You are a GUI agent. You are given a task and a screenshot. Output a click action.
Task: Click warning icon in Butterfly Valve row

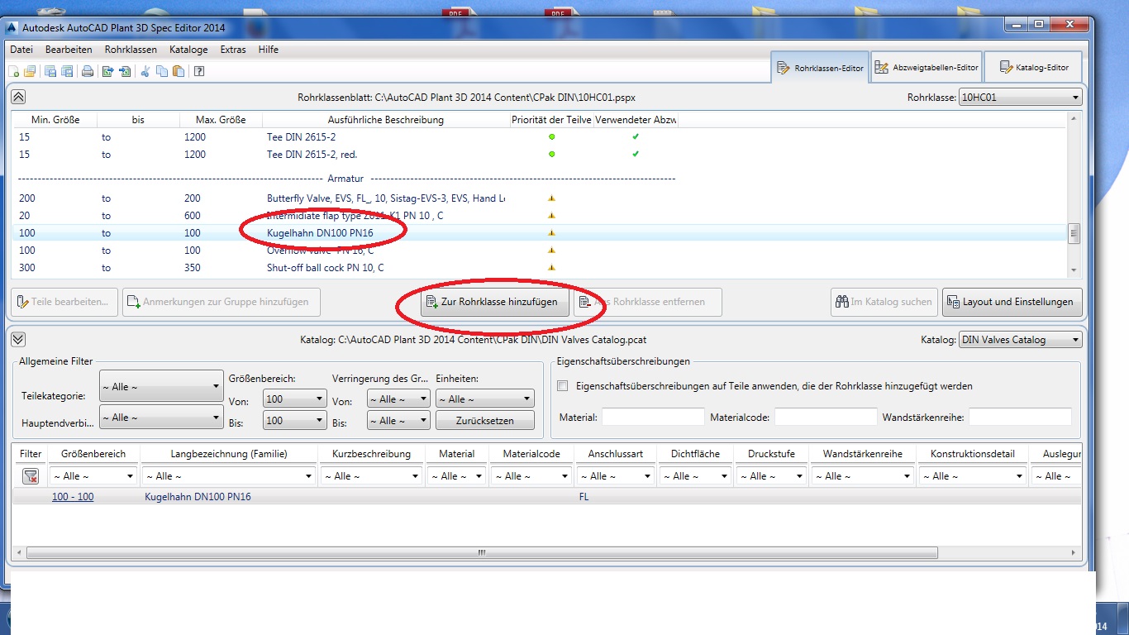tap(551, 198)
